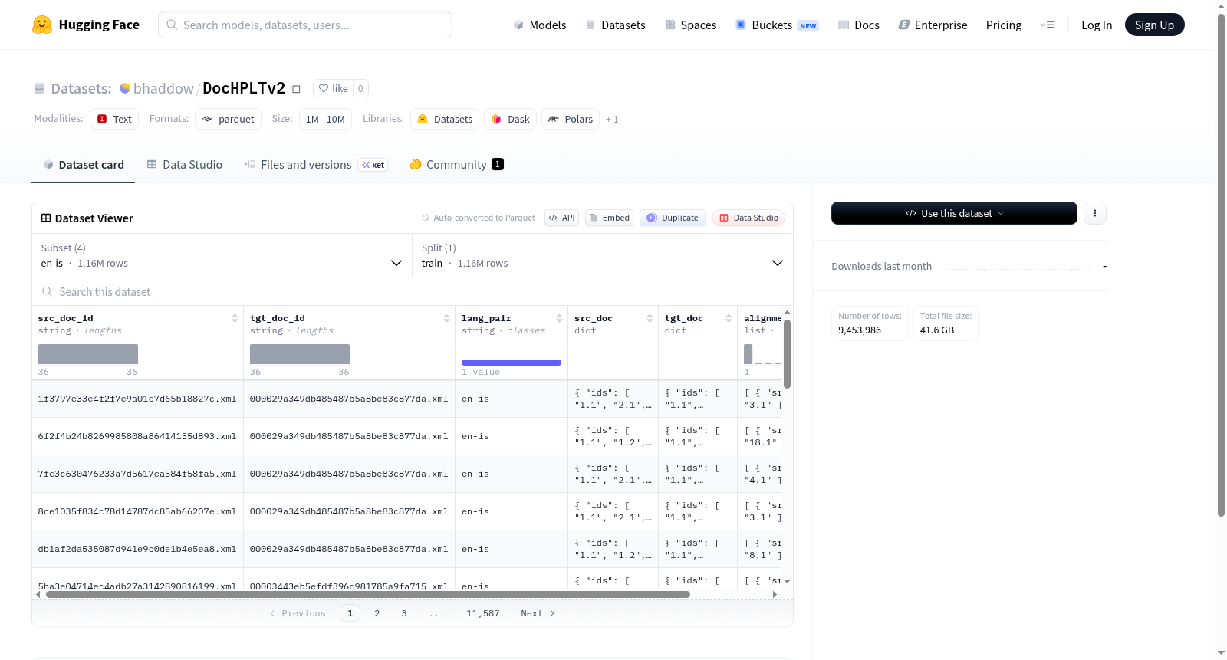Image resolution: width=1227 pixels, height=660 pixels.
Task: Click the Previous page button
Action: [298, 613]
